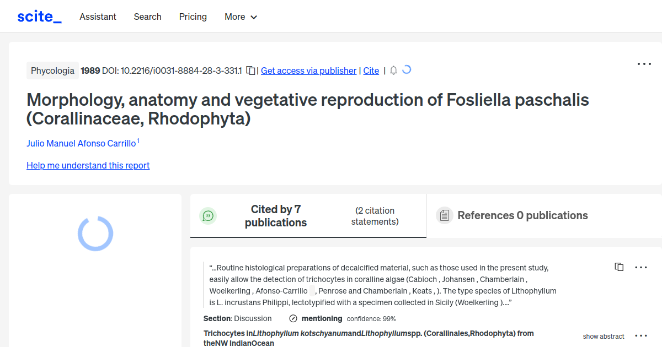
Task: Expand the More navigation dropdown
Action: (x=241, y=17)
